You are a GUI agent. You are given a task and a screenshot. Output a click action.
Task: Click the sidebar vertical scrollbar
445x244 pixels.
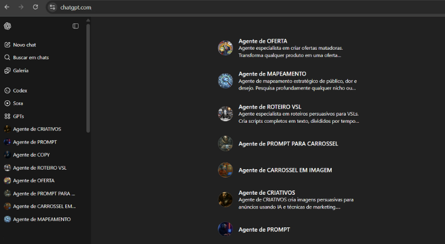coord(88,77)
